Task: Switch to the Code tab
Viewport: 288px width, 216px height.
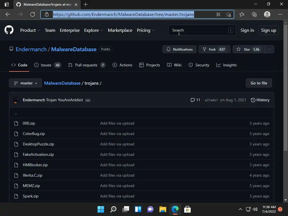Action: click(x=19, y=65)
